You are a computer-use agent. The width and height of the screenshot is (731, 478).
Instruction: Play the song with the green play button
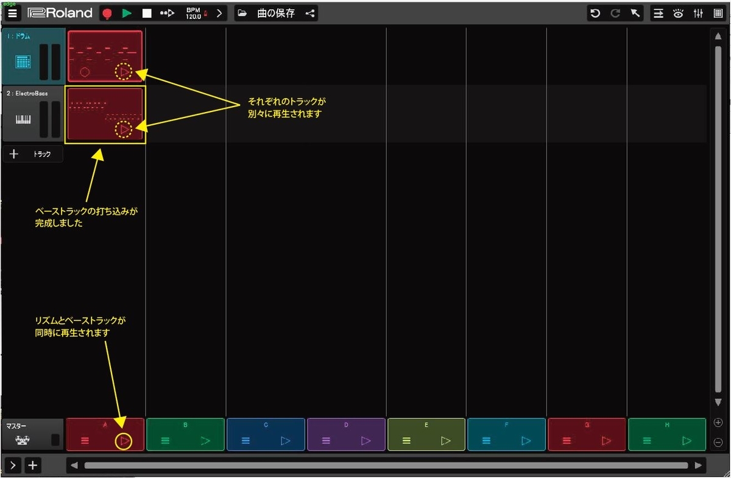click(x=126, y=13)
